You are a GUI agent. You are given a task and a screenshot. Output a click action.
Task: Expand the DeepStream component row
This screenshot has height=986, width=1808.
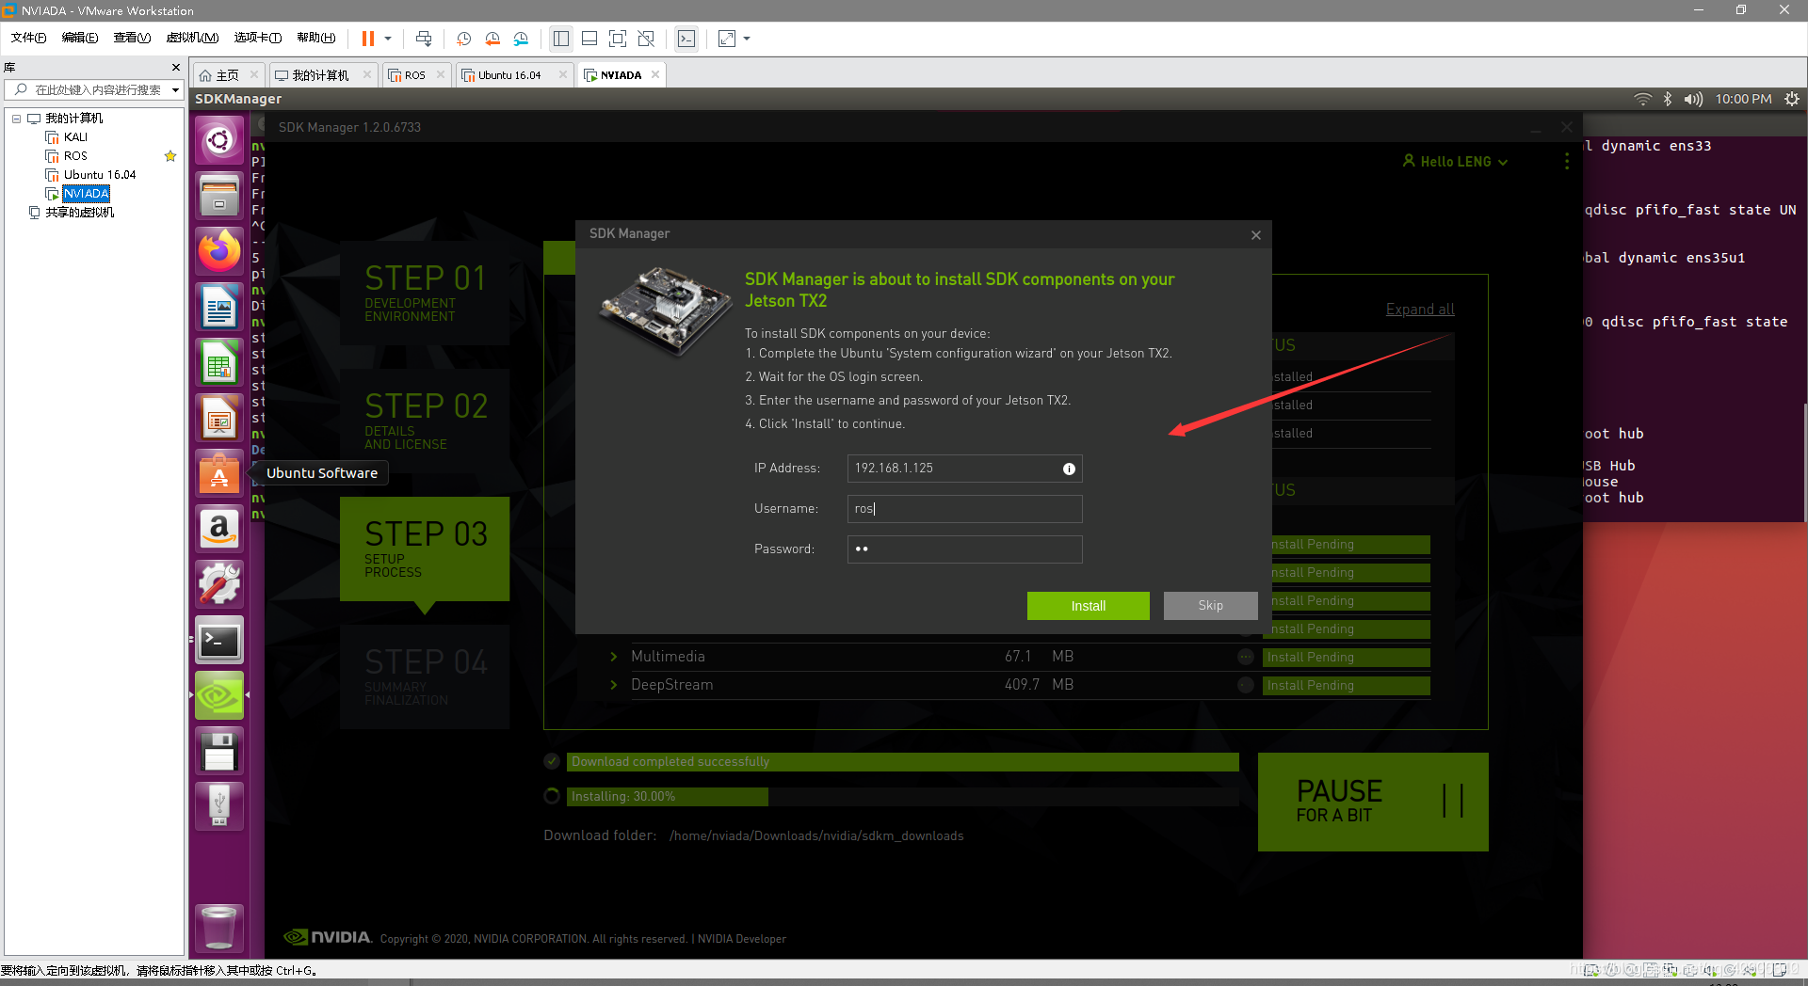(614, 685)
